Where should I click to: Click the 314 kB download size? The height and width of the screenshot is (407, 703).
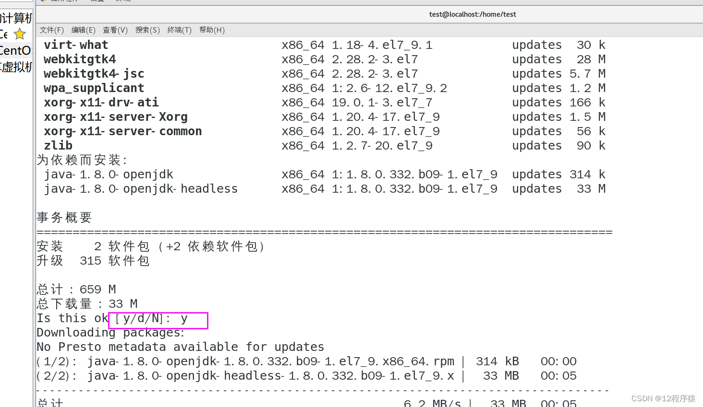pos(497,361)
